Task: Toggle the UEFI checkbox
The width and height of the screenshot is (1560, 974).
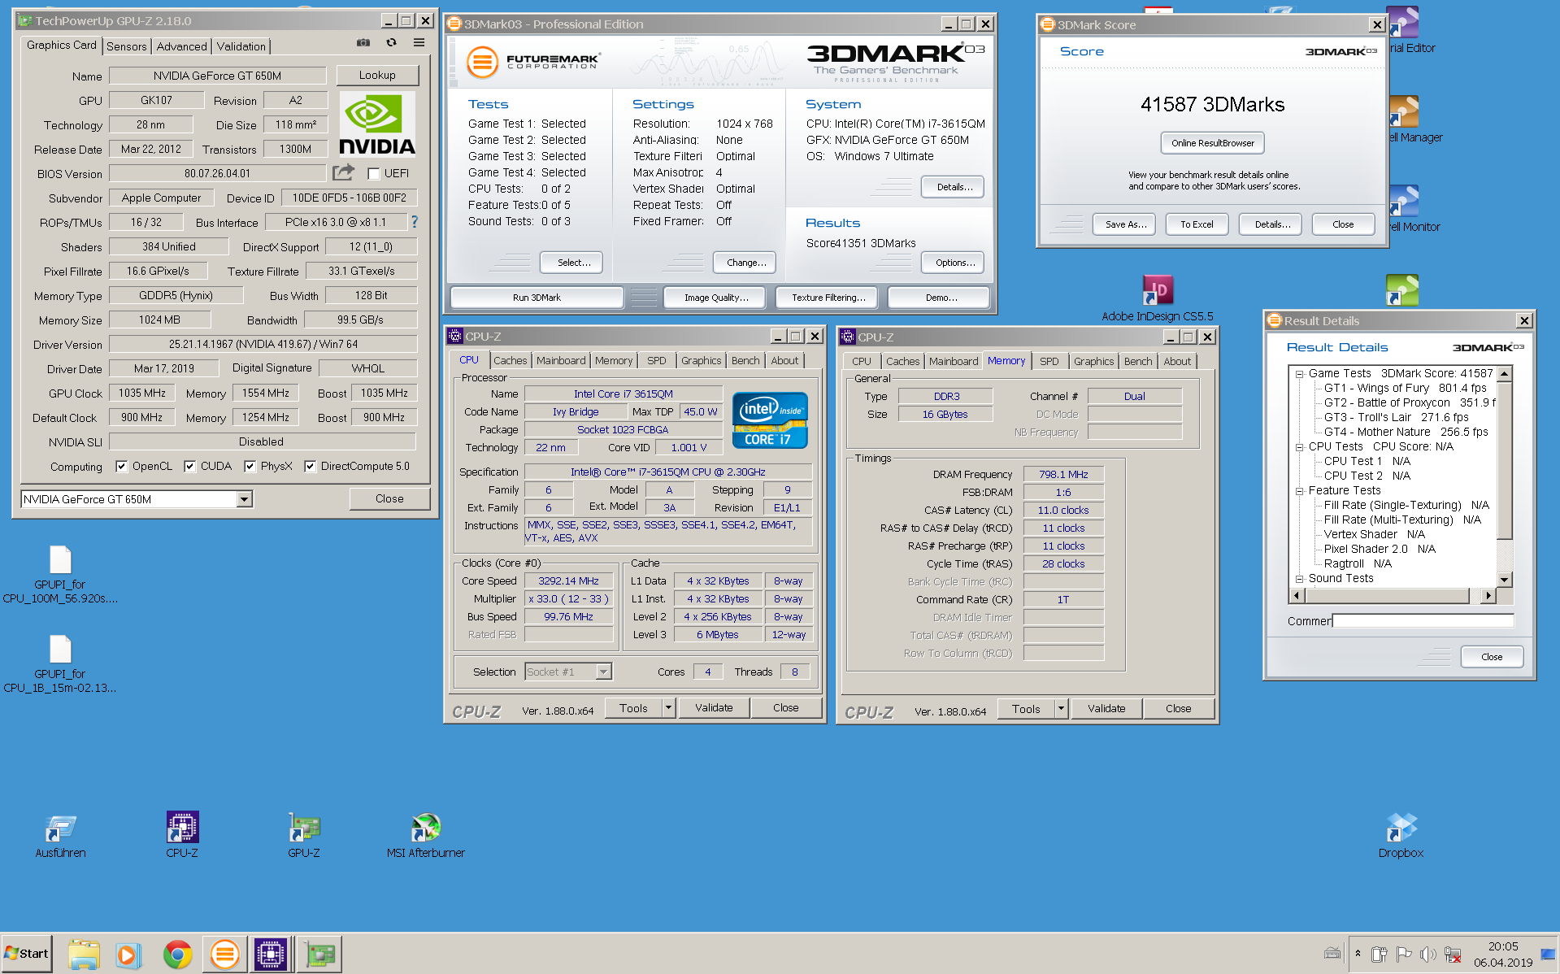Action: (x=374, y=173)
